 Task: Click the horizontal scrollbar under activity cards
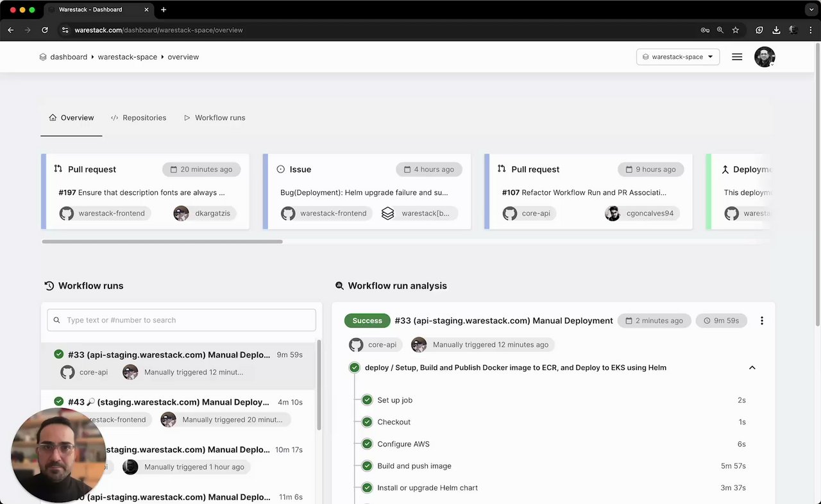(162, 242)
